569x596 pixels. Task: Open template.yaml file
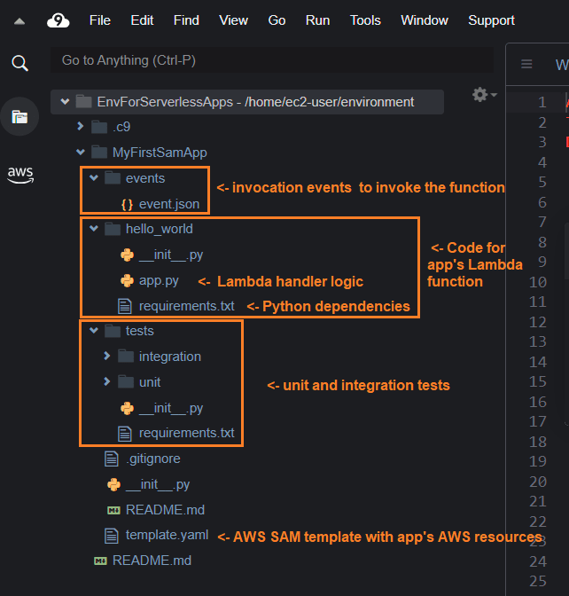tap(167, 535)
